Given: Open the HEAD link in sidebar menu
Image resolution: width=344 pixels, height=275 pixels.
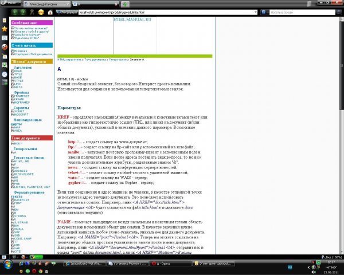Looking at the screenshot, I should [x=18, y=71].
